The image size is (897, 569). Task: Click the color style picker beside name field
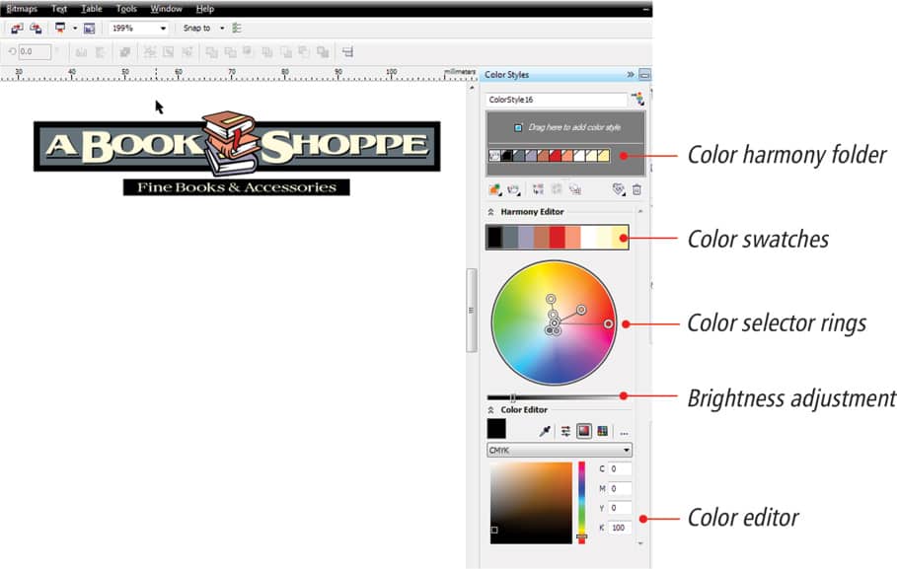click(x=637, y=100)
